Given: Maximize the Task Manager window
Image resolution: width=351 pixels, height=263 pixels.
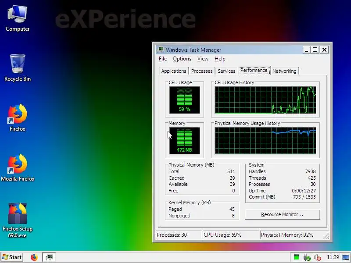Looking at the screenshot, I should [x=315, y=50].
